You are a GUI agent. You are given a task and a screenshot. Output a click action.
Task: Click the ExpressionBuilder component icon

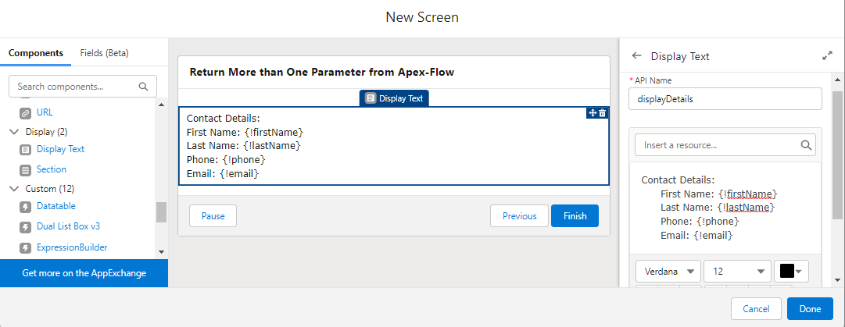(25, 248)
